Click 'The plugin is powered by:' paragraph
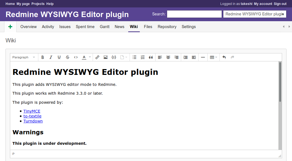Viewport: 292px width, 161px height. (x=37, y=102)
